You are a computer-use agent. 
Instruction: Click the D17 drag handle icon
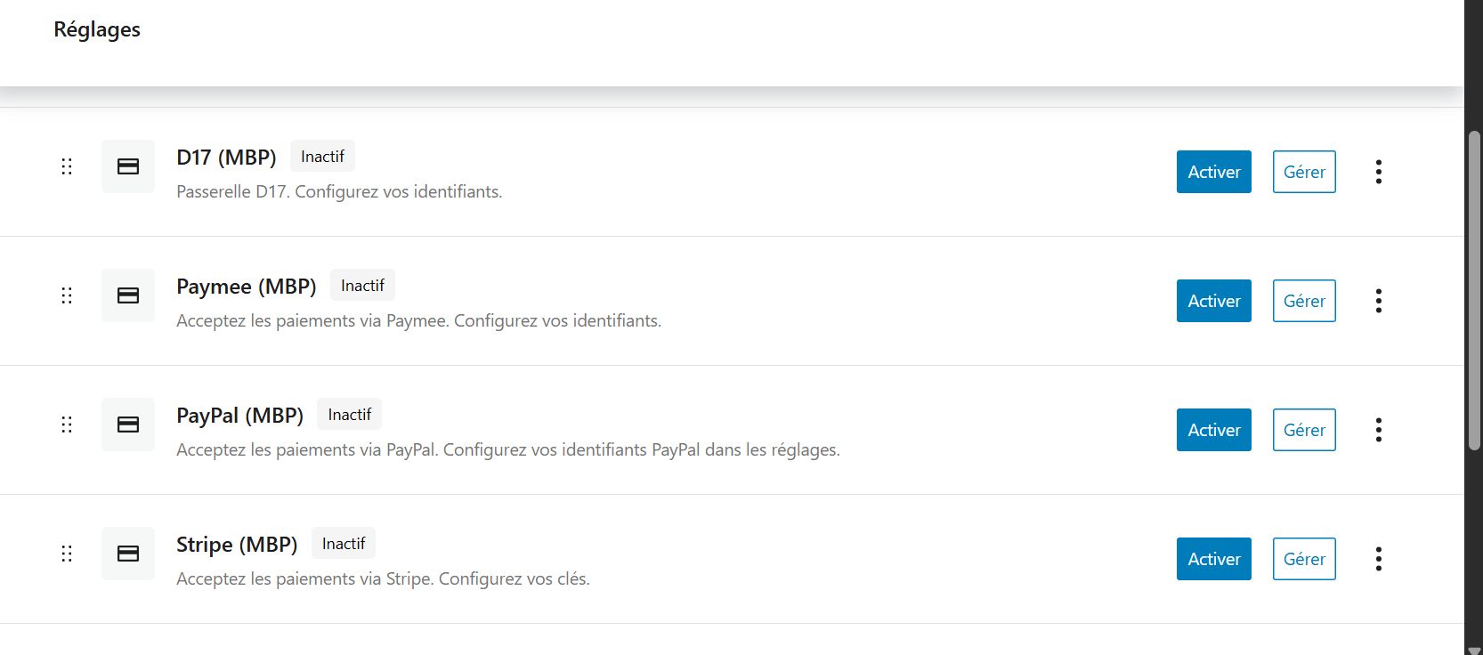tap(67, 166)
